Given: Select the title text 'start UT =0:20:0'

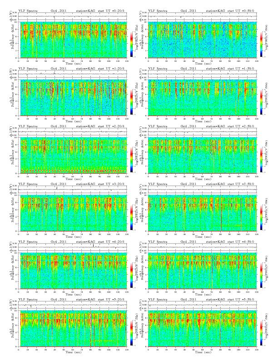Looking at the screenshot, I should [111, 10].
